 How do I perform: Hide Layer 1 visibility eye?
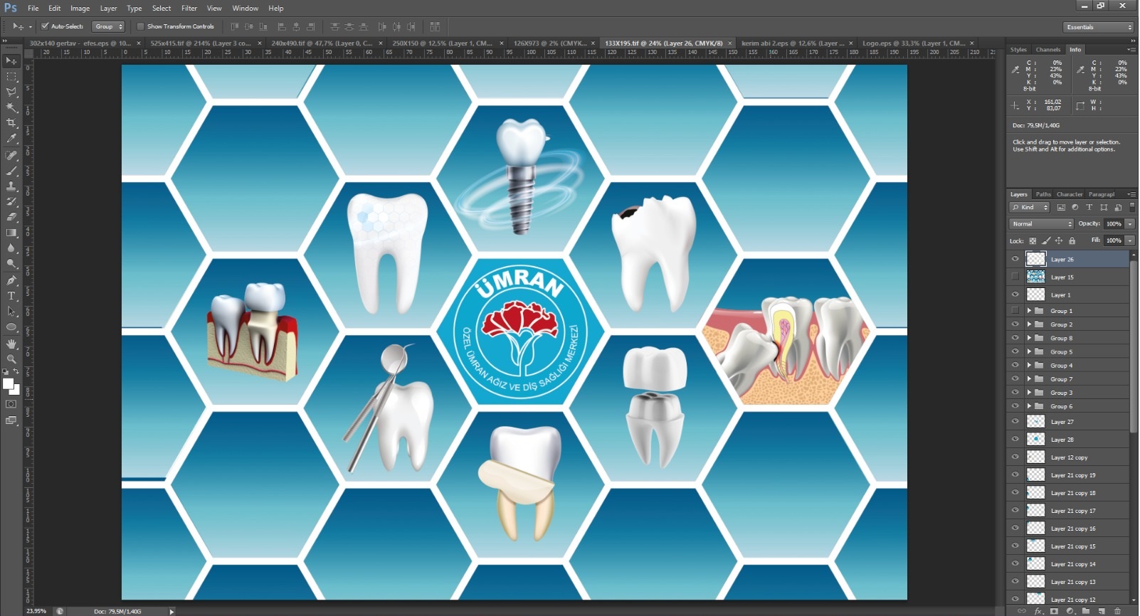click(x=1015, y=294)
